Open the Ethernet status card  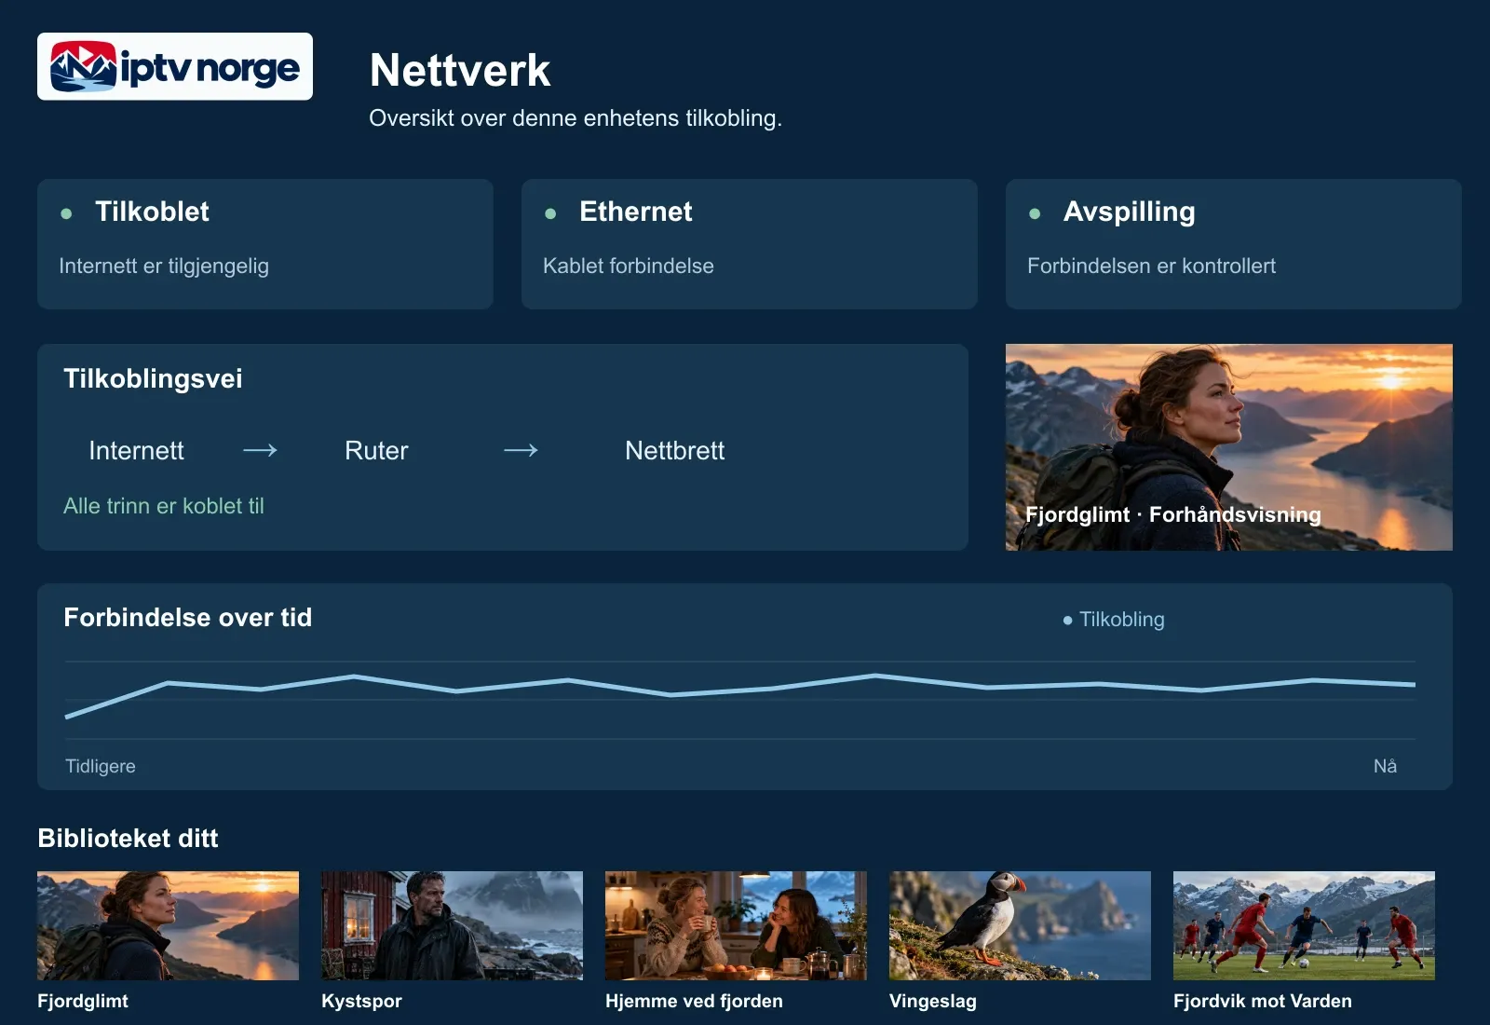coord(750,244)
